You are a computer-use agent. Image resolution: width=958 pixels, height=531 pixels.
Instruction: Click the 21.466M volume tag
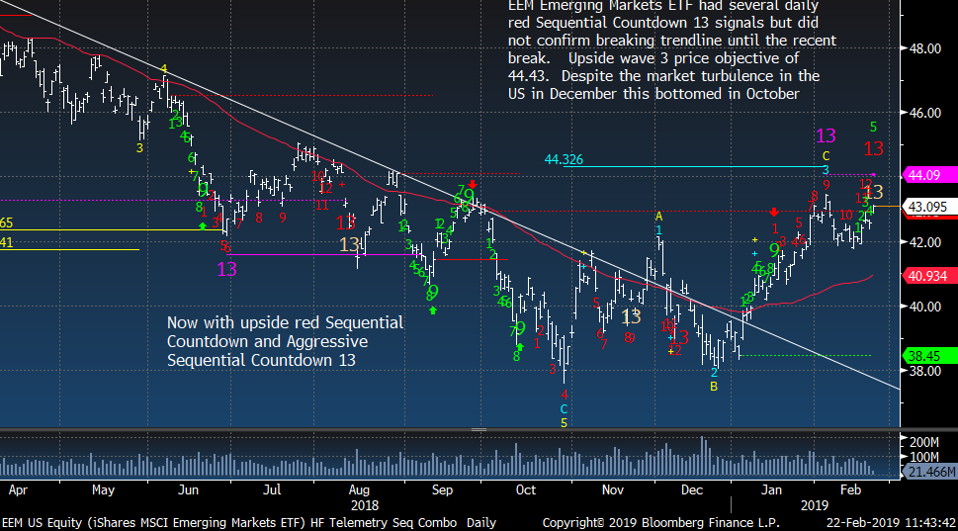(x=930, y=472)
